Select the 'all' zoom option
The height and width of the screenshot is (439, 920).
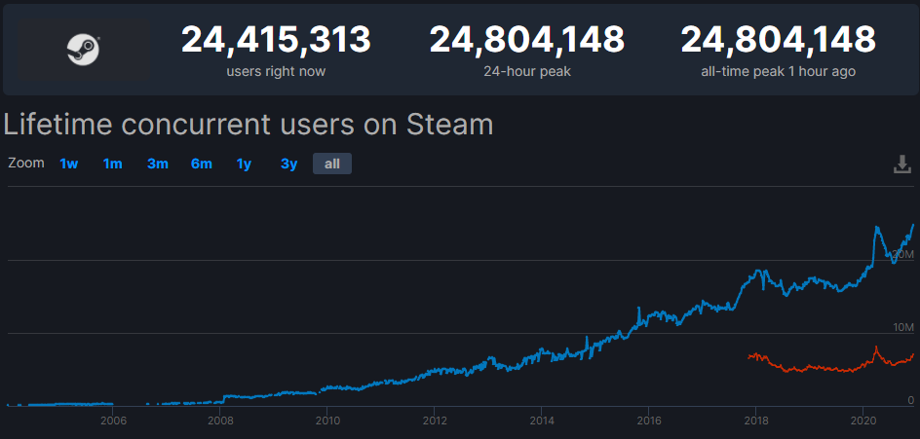point(332,165)
